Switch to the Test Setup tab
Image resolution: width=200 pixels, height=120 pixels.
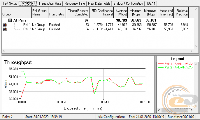(10, 3)
